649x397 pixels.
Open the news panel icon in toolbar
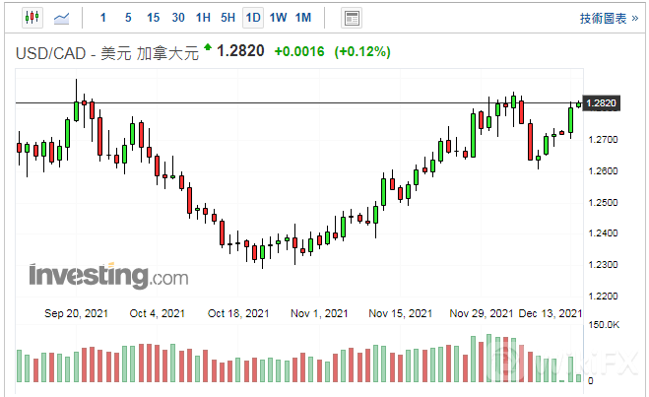pyautogui.click(x=351, y=18)
